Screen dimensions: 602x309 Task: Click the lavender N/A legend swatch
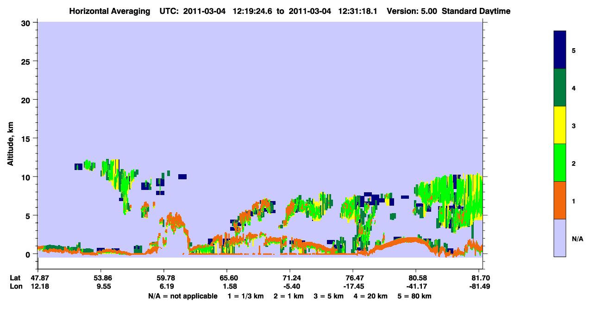[x=560, y=238]
